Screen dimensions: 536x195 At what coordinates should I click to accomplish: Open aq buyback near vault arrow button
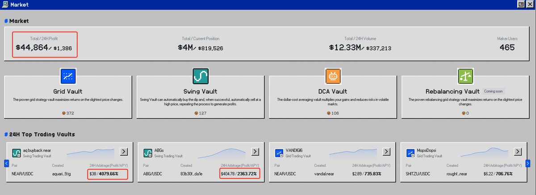(x=123, y=152)
